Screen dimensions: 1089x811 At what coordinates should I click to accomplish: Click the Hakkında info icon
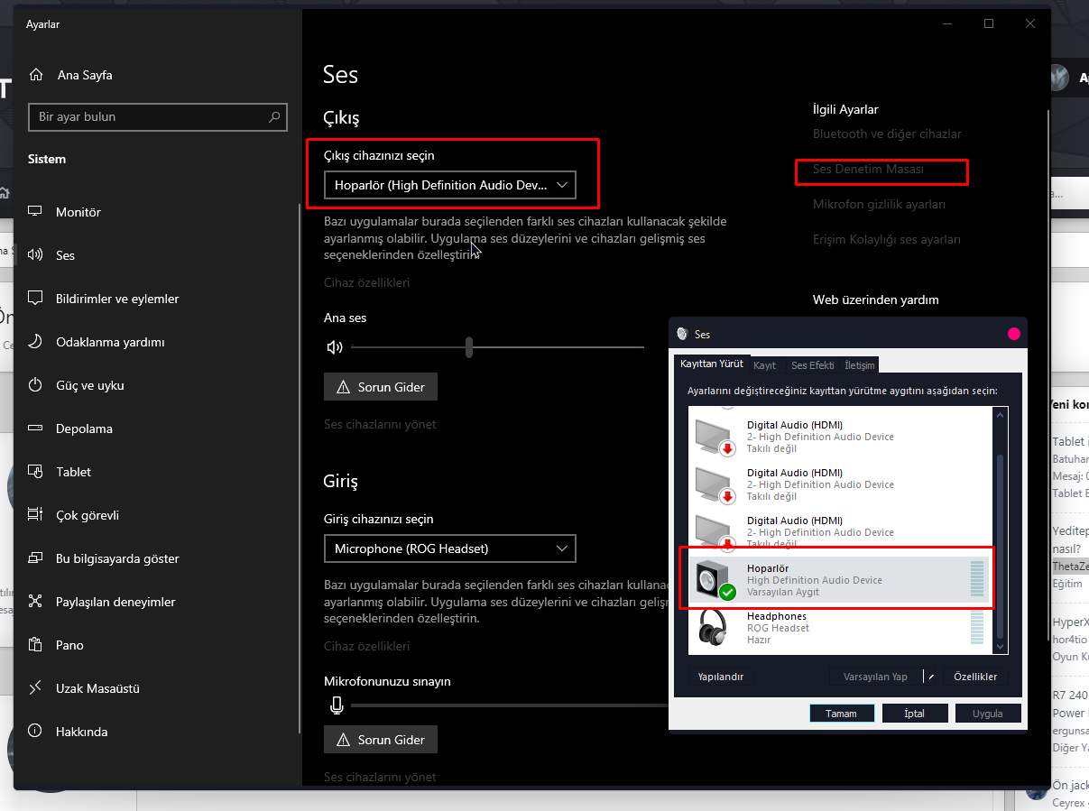click(x=36, y=732)
